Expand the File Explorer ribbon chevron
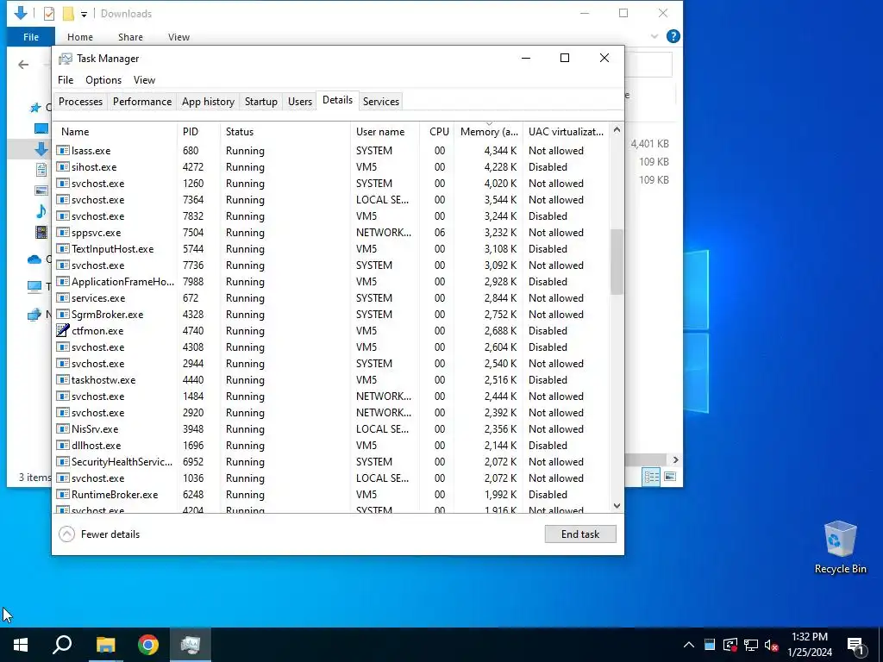This screenshot has width=883, height=662. tap(654, 36)
